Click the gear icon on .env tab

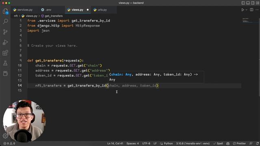[x=43, y=10]
